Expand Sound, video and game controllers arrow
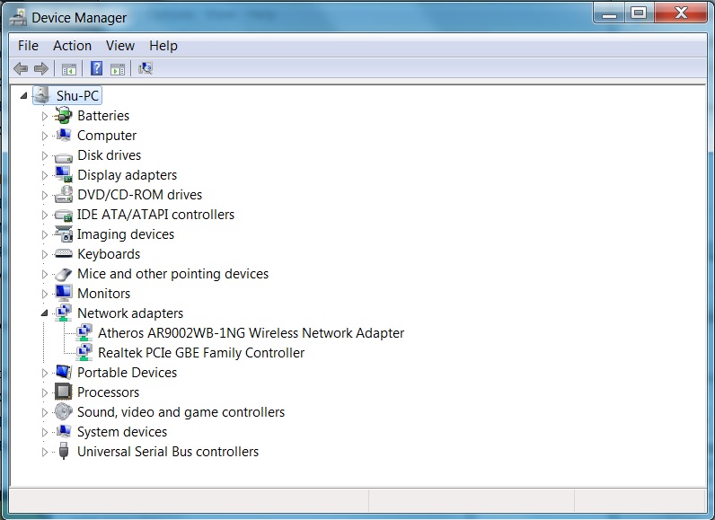 point(45,412)
